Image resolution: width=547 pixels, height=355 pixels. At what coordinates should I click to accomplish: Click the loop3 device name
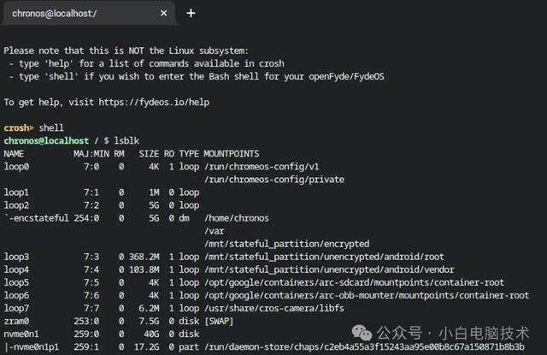pos(16,257)
